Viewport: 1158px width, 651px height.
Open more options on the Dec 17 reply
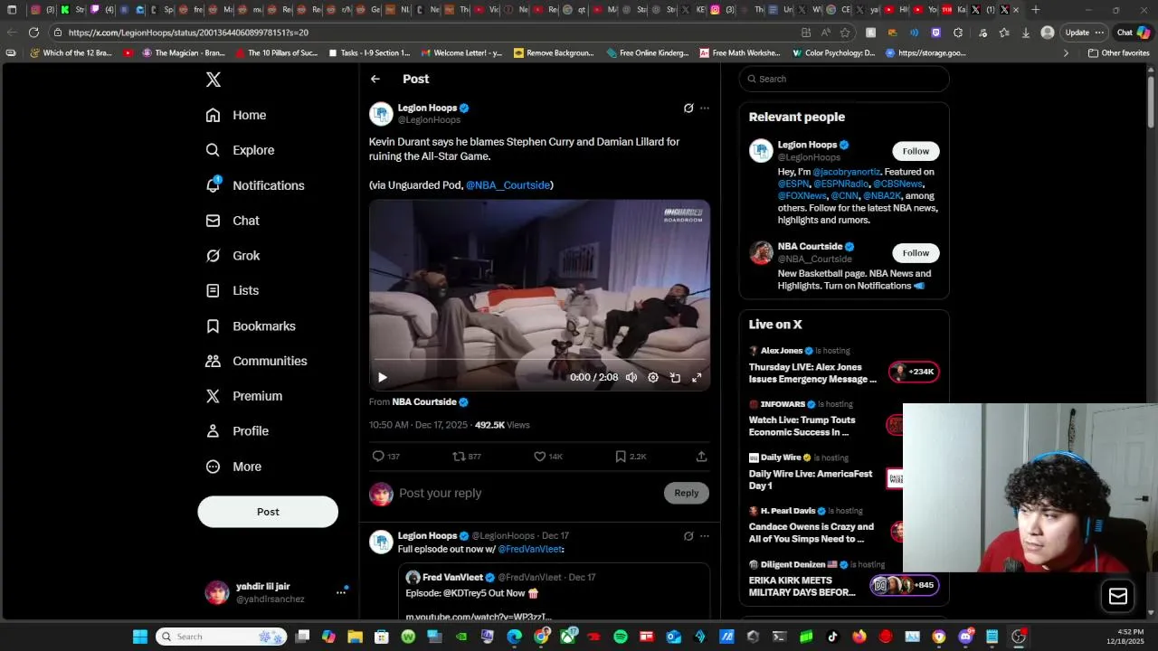(705, 536)
